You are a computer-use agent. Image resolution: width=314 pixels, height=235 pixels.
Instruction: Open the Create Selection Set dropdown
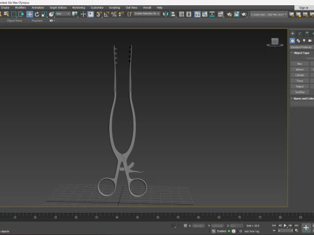click(147, 14)
